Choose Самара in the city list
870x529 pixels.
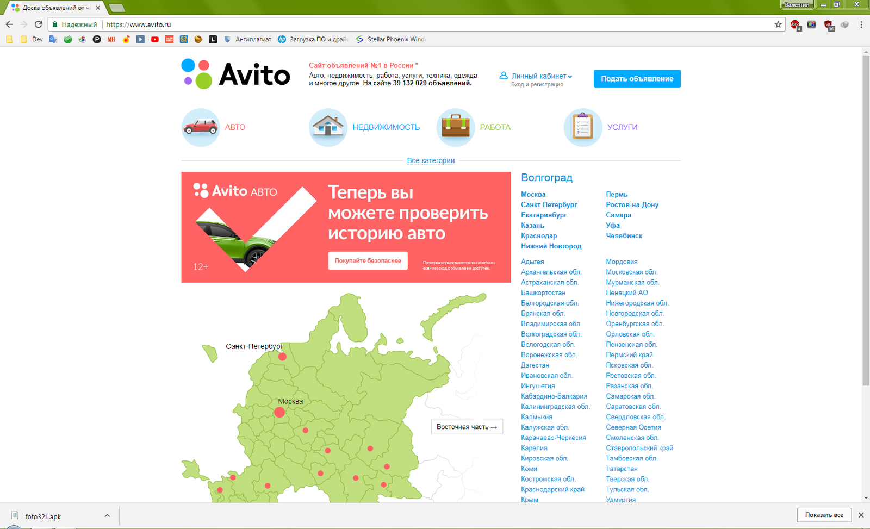618,215
